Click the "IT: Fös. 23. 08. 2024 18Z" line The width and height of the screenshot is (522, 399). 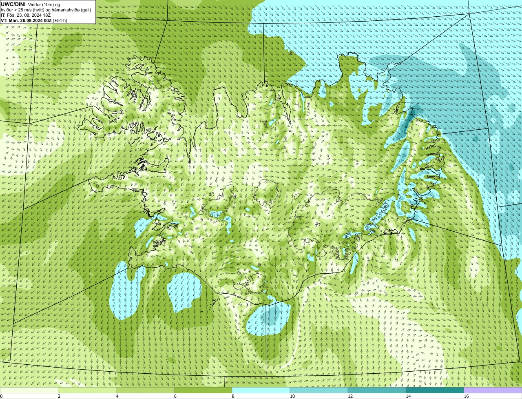[26, 15]
